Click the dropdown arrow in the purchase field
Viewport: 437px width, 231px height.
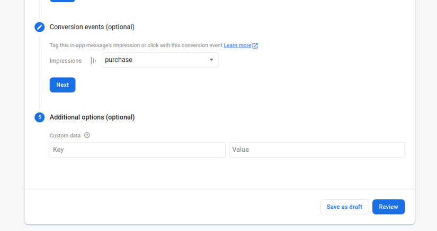point(211,60)
